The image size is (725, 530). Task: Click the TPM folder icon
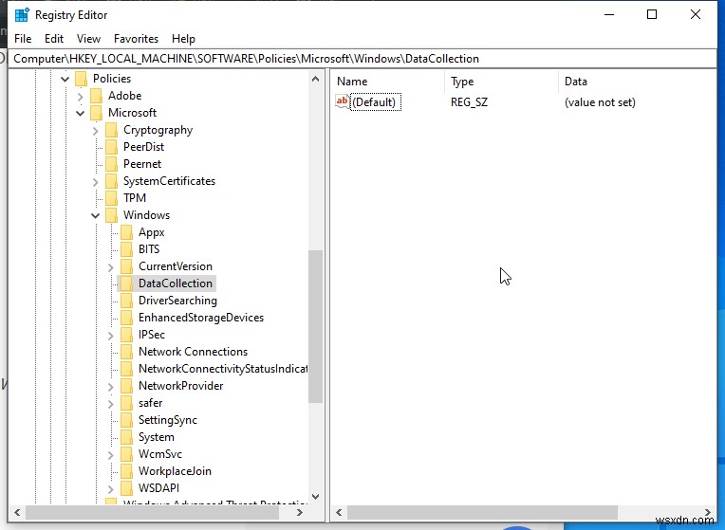coord(111,198)
